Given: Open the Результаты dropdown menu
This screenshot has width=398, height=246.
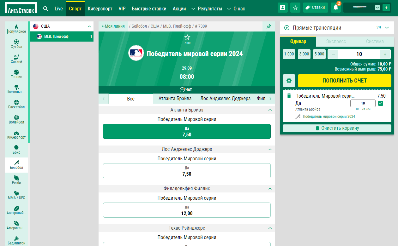Looking at the screenshot, I should [207, 9].
